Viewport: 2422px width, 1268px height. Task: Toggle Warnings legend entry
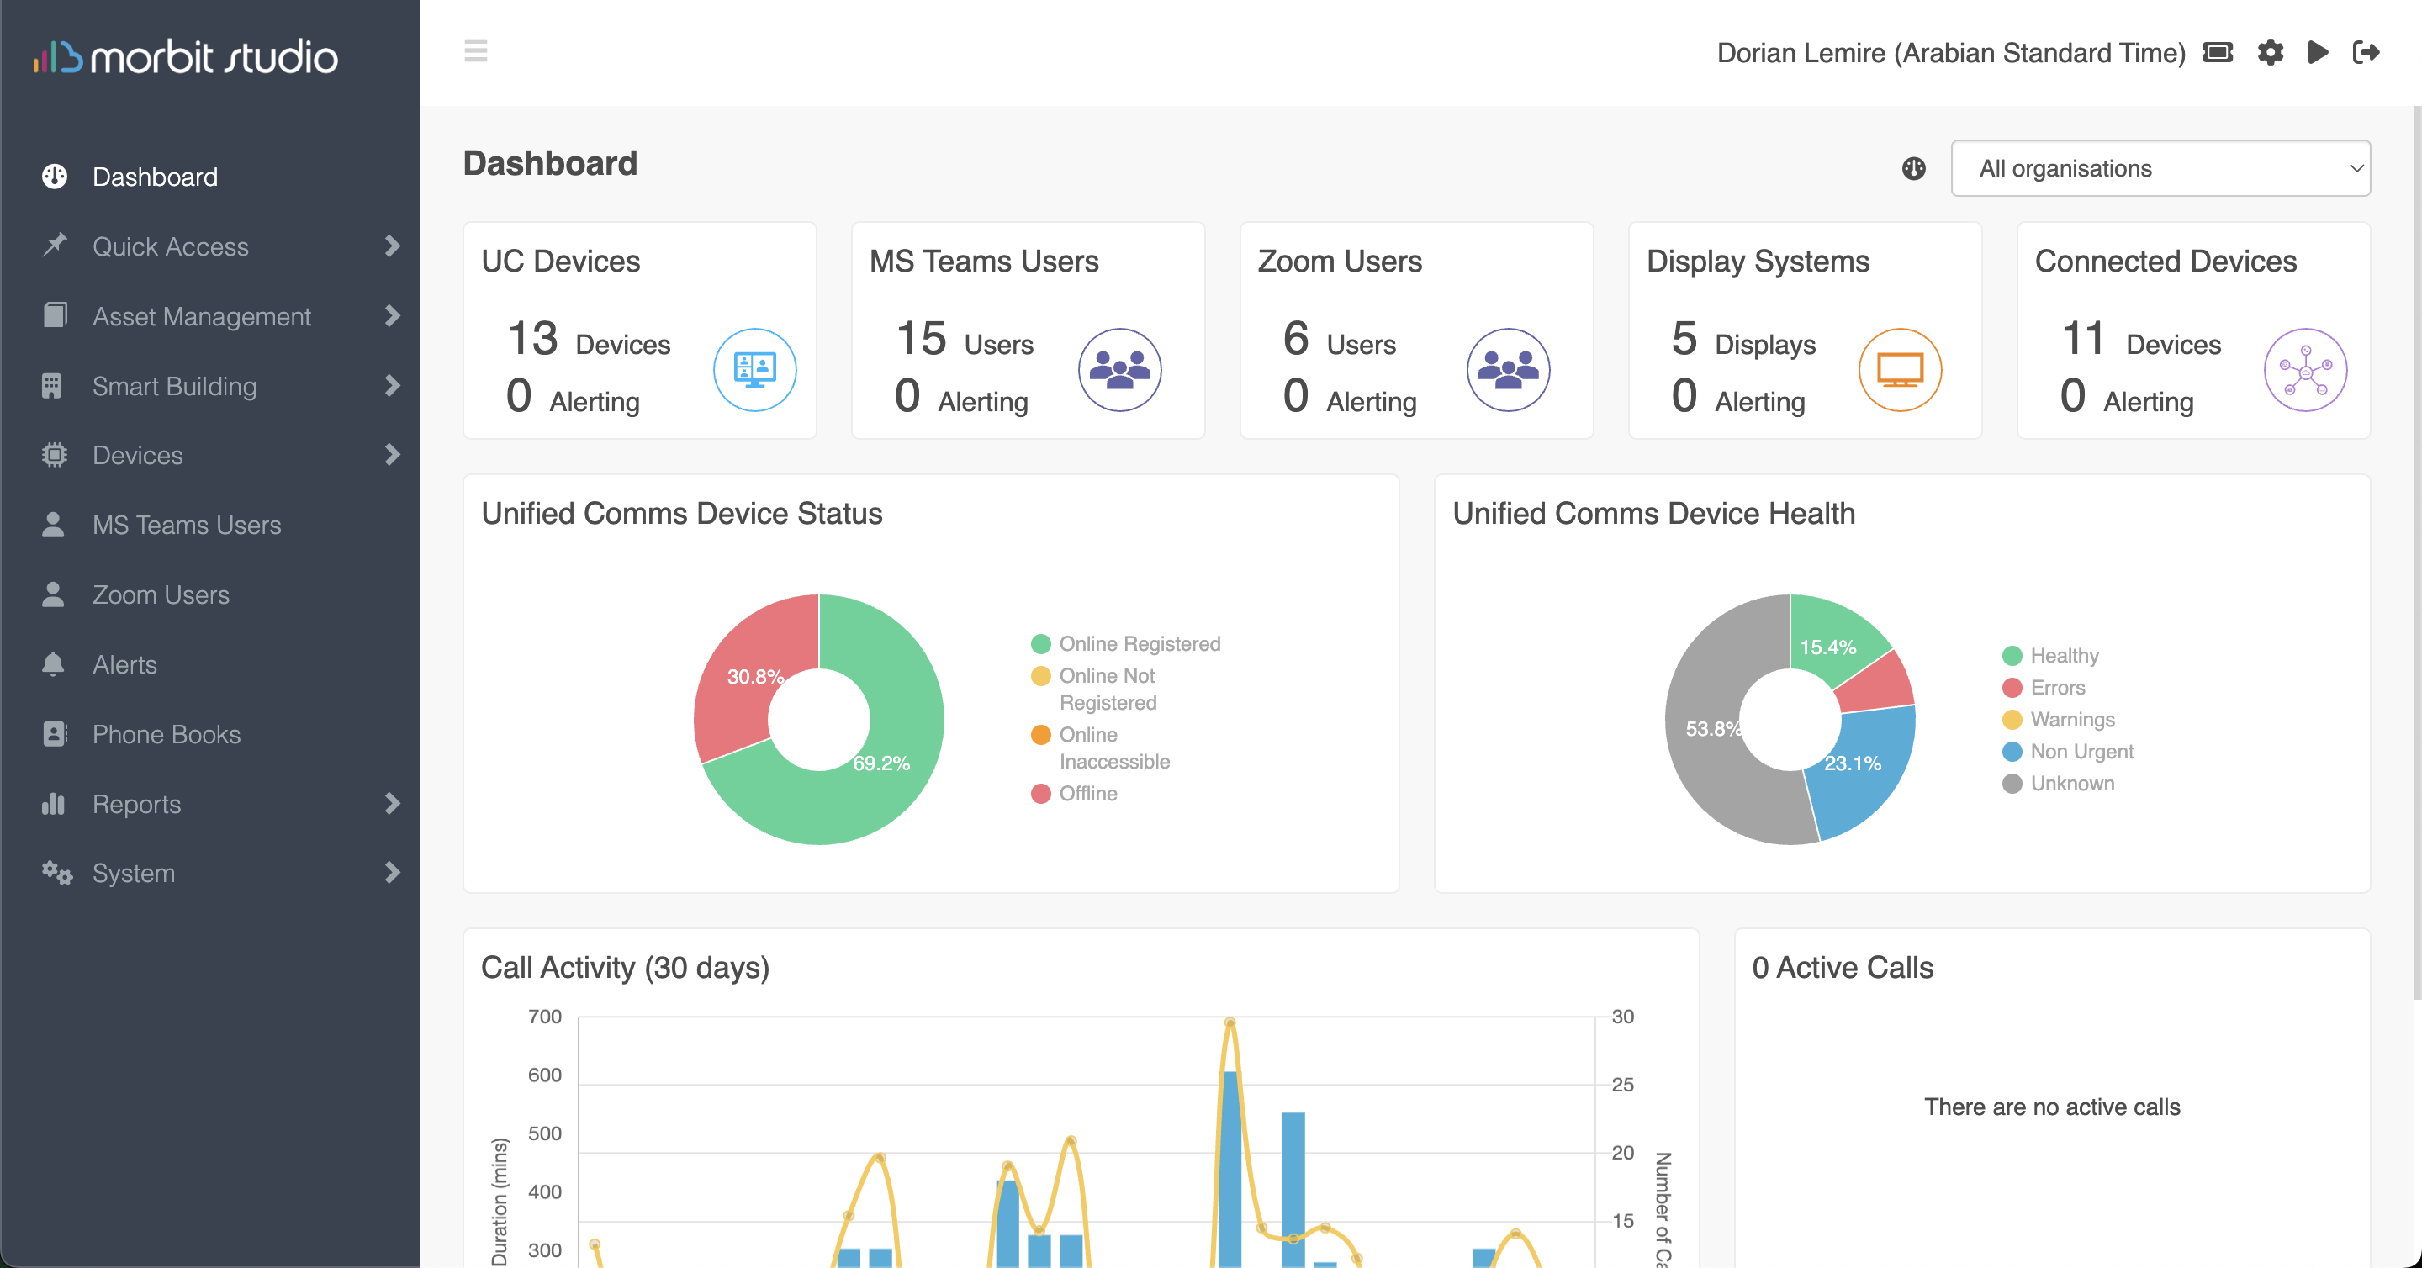coord(2059,719)
